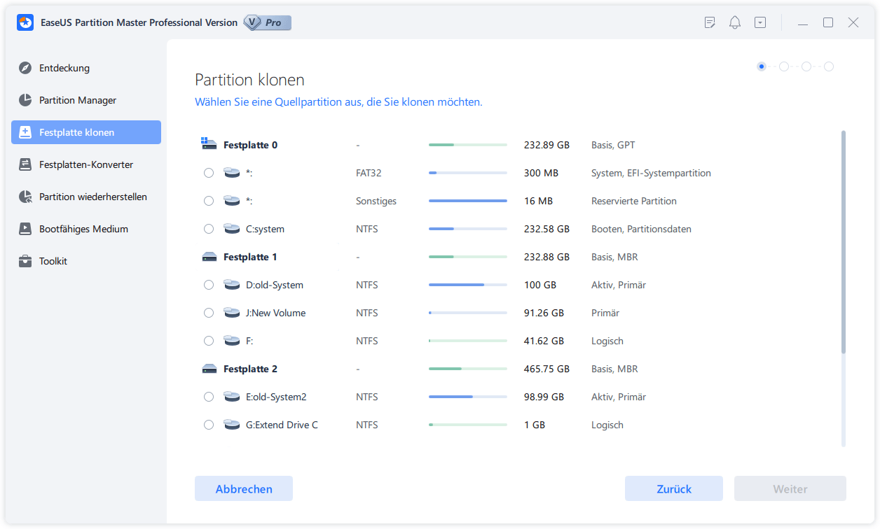Click the Entdeckung compass icon
880x529 pixels.
click(x=25, y=68)
